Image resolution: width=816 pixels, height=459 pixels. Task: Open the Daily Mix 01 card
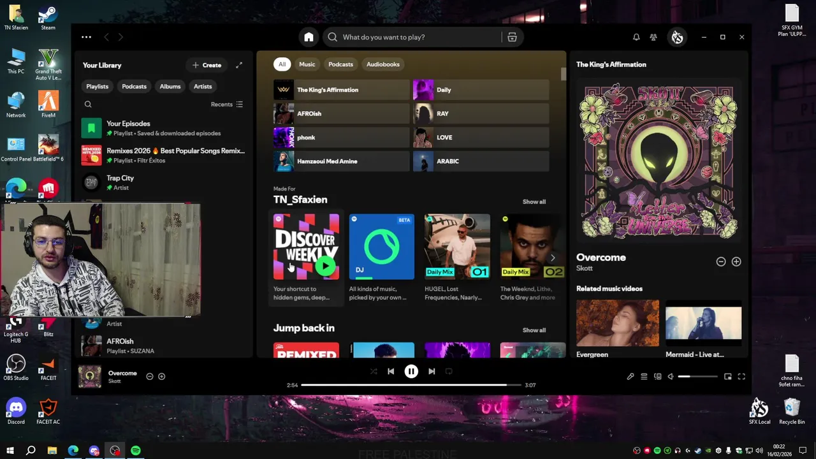pos(457,259)
